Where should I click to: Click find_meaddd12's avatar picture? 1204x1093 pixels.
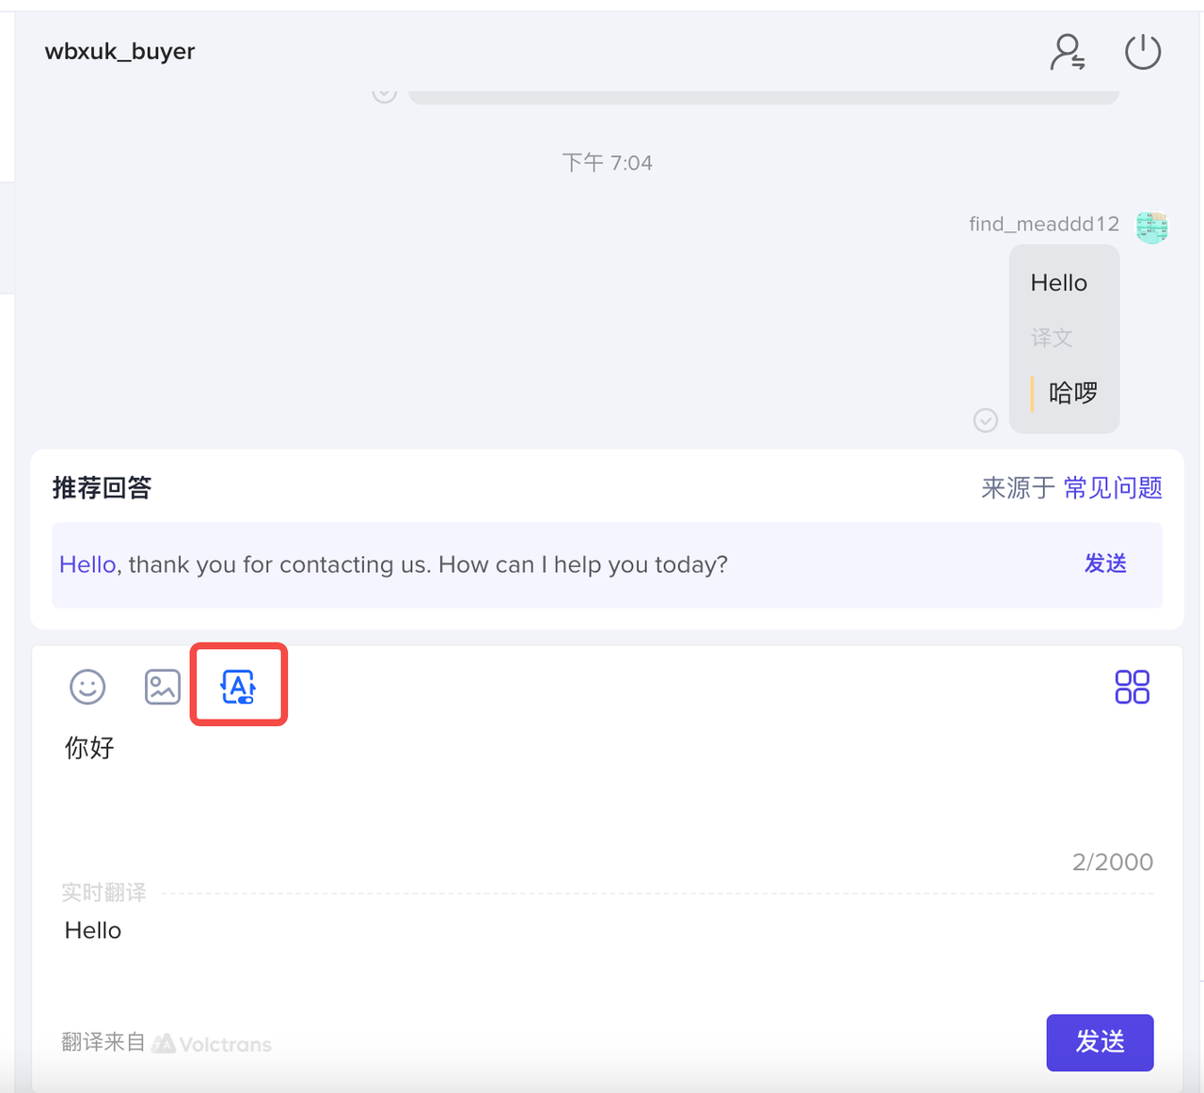coord(1151,227)
